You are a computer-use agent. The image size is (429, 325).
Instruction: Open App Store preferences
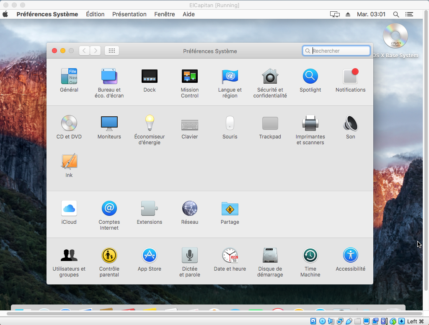pyautogui.click(x=150, y=259)
